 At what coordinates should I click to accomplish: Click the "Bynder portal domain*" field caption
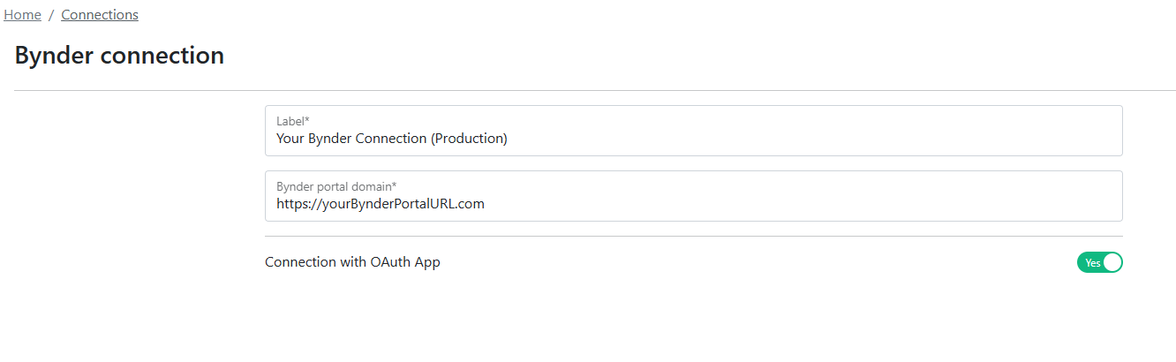336,186
